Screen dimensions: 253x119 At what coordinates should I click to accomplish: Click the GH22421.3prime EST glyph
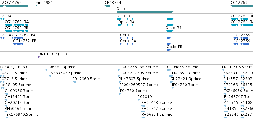(x=172, y=82)
